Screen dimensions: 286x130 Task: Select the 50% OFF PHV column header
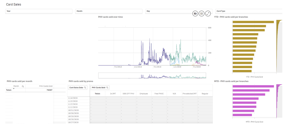point(128,93)
